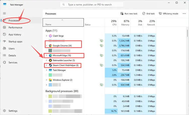Select the Windows Explorer (2) row name
189x115 pixels.
click(62, 80)
